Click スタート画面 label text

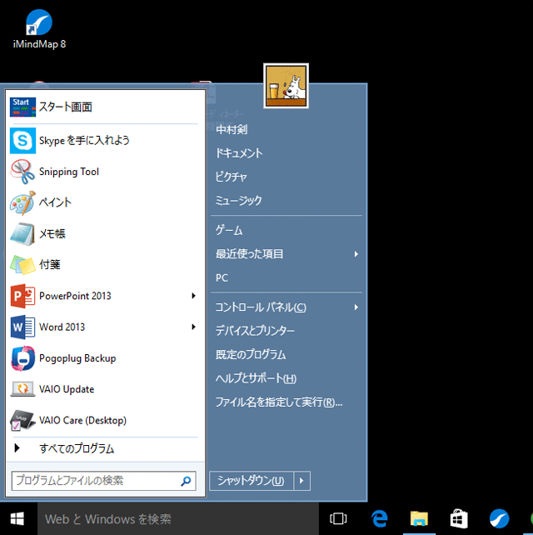coord(66,107)
